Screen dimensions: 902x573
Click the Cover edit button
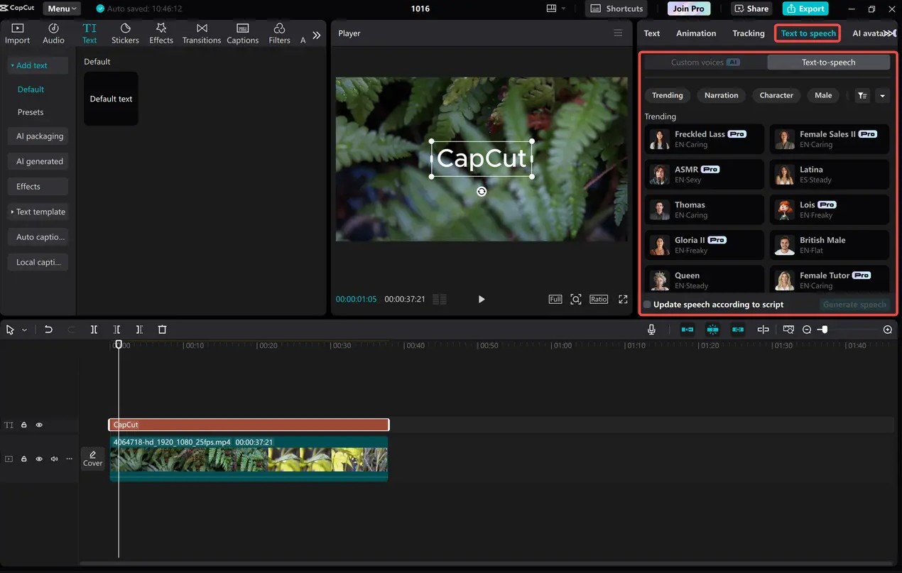coord(93,459)
